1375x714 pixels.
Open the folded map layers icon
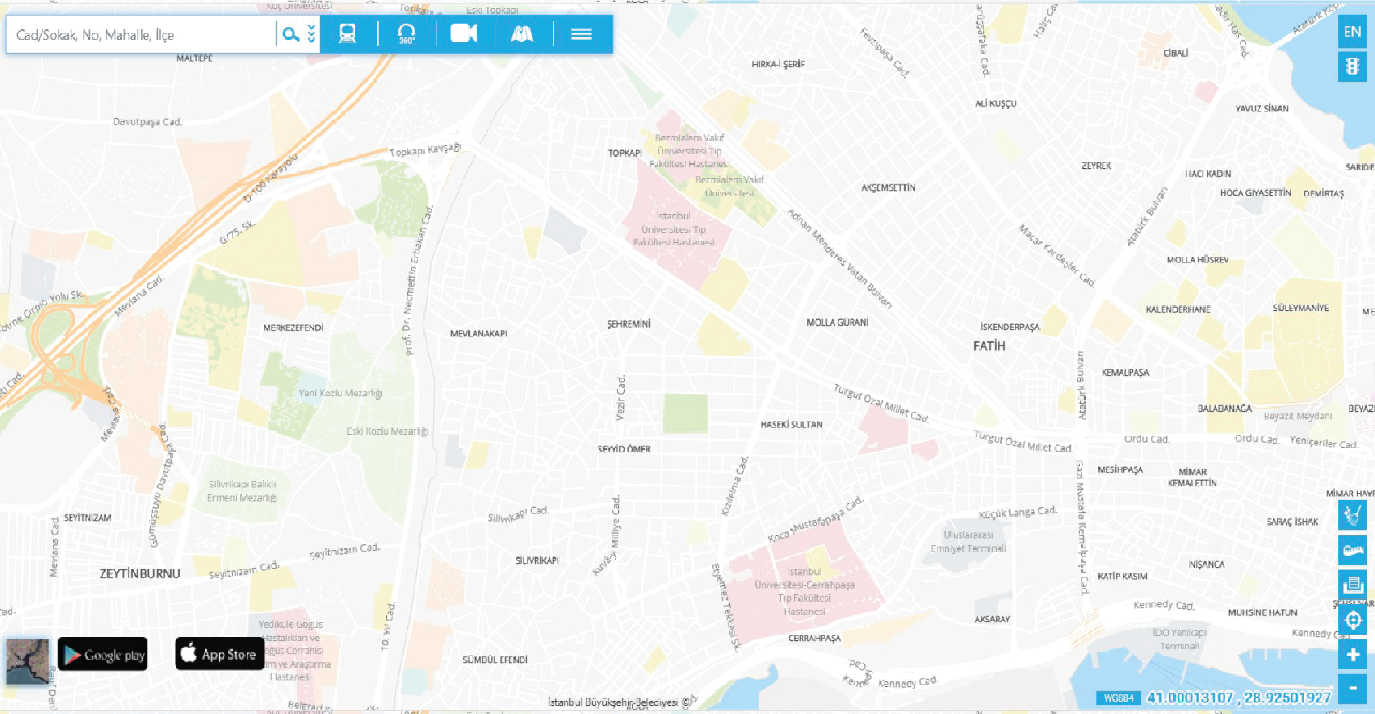tap(522, 33)
